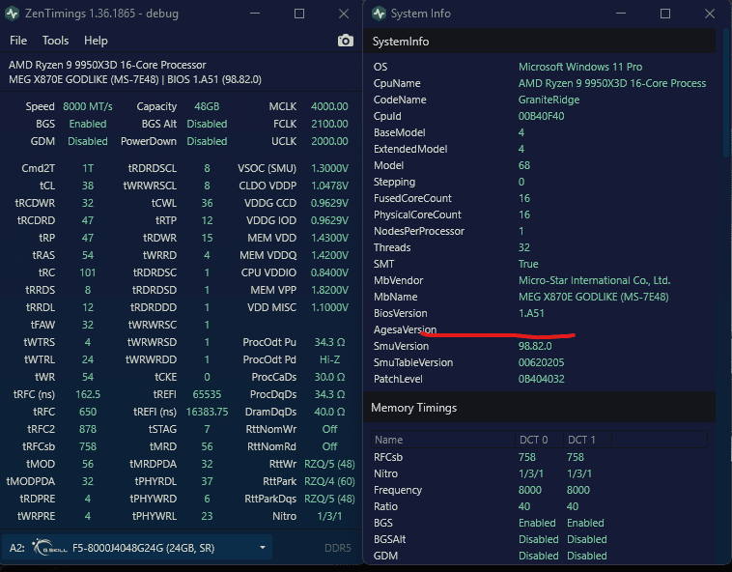Image resolution: width=732 pixels, height=572 pixels.
Task: Click the G.Skill logo in module selector
Action: point(49,547)
